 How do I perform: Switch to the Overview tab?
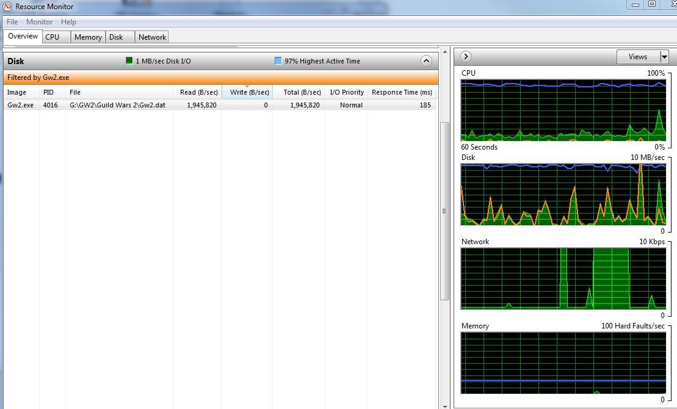[x=23, y=36]
